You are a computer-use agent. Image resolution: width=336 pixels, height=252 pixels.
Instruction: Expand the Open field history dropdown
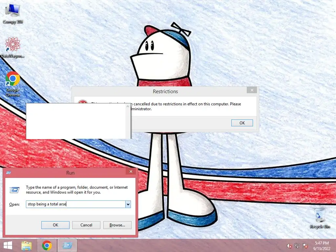(x=128, y=204)
